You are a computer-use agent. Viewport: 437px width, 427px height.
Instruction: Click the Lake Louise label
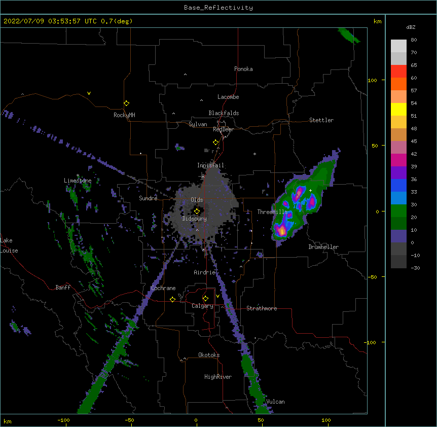point(9,245)
